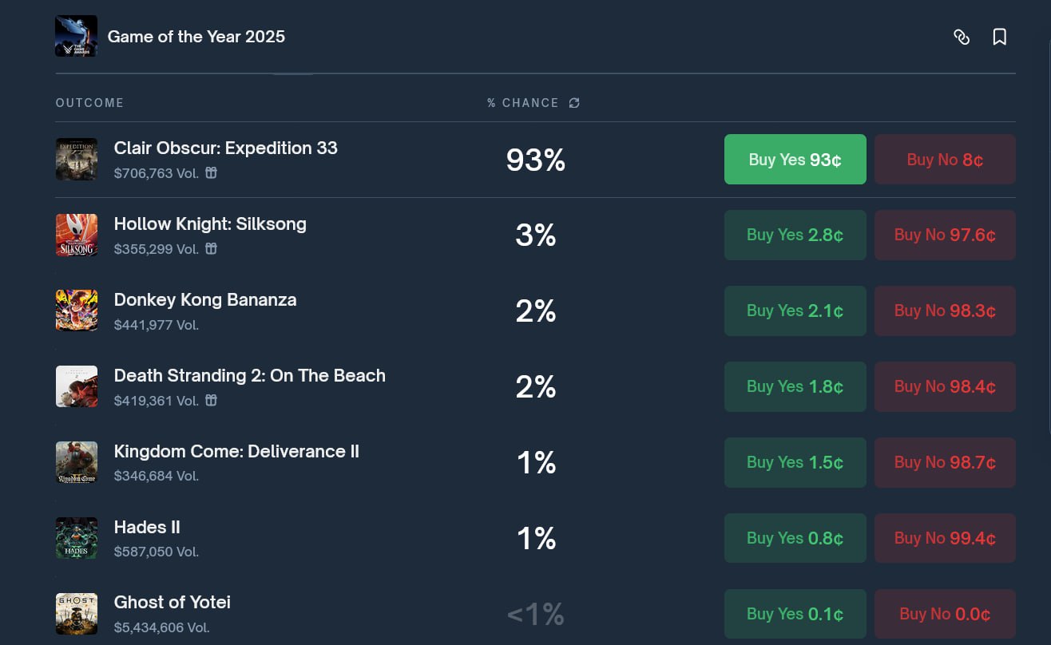Buy Yes at 93¢ for Clair Obscur
This screenshot has height=645, width=1051.
point(795,160)
